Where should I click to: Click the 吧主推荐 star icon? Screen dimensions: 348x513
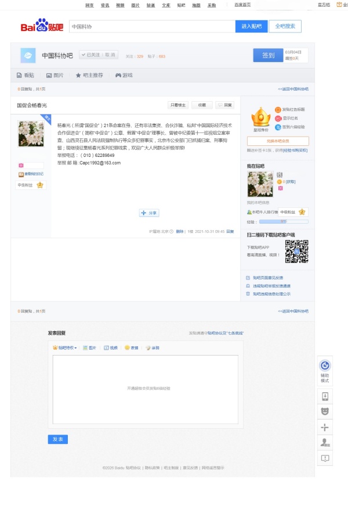tap(78, 76)
